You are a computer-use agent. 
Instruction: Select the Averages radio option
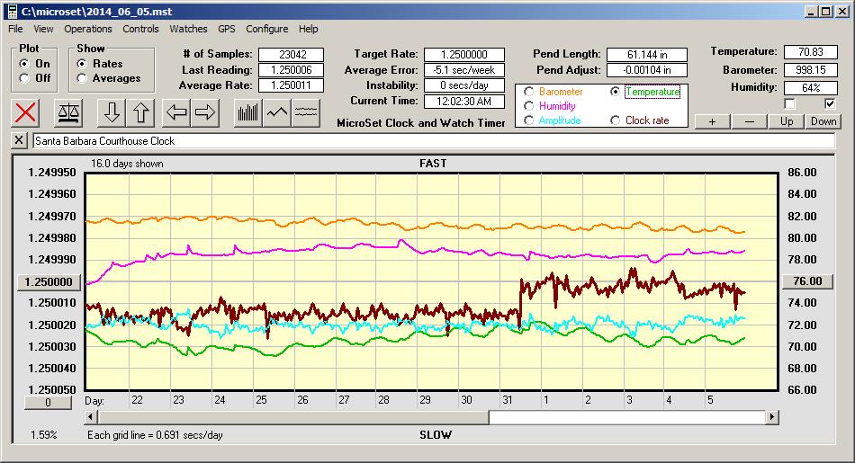82,78
